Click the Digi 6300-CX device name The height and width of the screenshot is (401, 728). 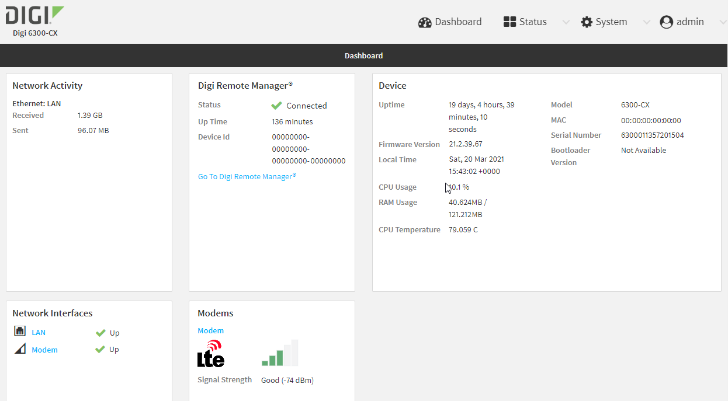pyautogui.click(x=35, y=33)
